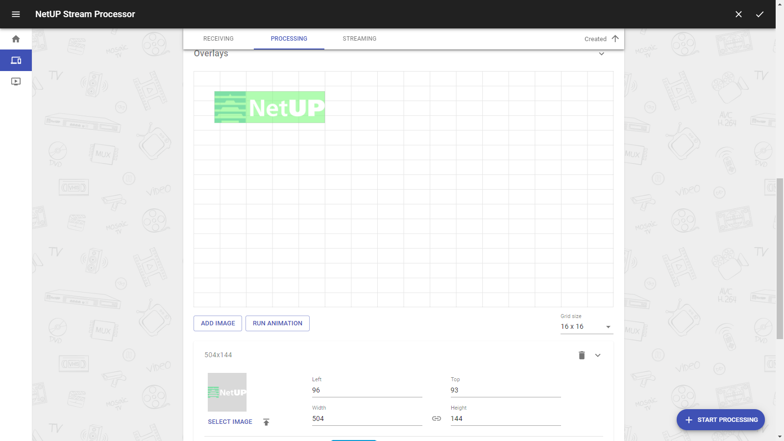Switch to the Processing tab
Image resolution: width=784 pixels, height=441 pixels.
pos(289,39)
